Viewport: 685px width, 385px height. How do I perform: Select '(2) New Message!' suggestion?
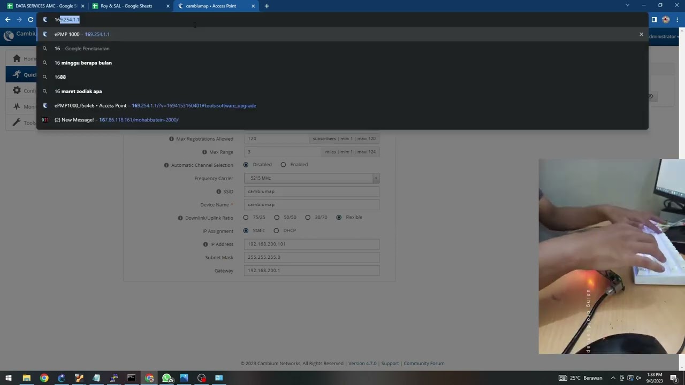342,120
